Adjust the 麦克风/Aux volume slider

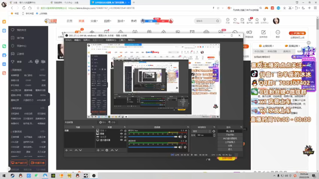point(153,137)
